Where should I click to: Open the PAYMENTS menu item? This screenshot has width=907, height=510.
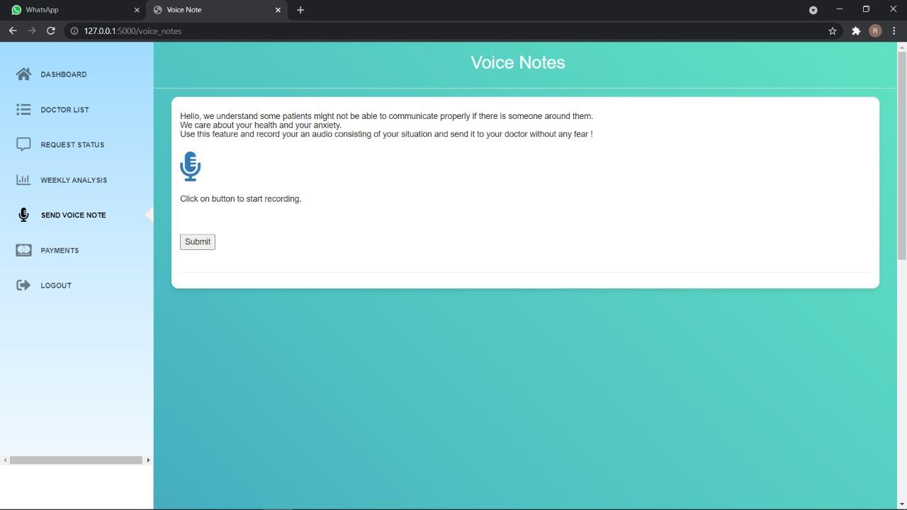tap(60, 250)
